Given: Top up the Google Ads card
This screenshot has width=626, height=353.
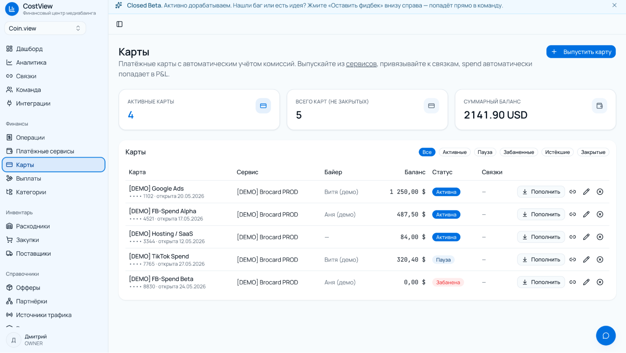Looking at the screenshot, I should (541, 192).
